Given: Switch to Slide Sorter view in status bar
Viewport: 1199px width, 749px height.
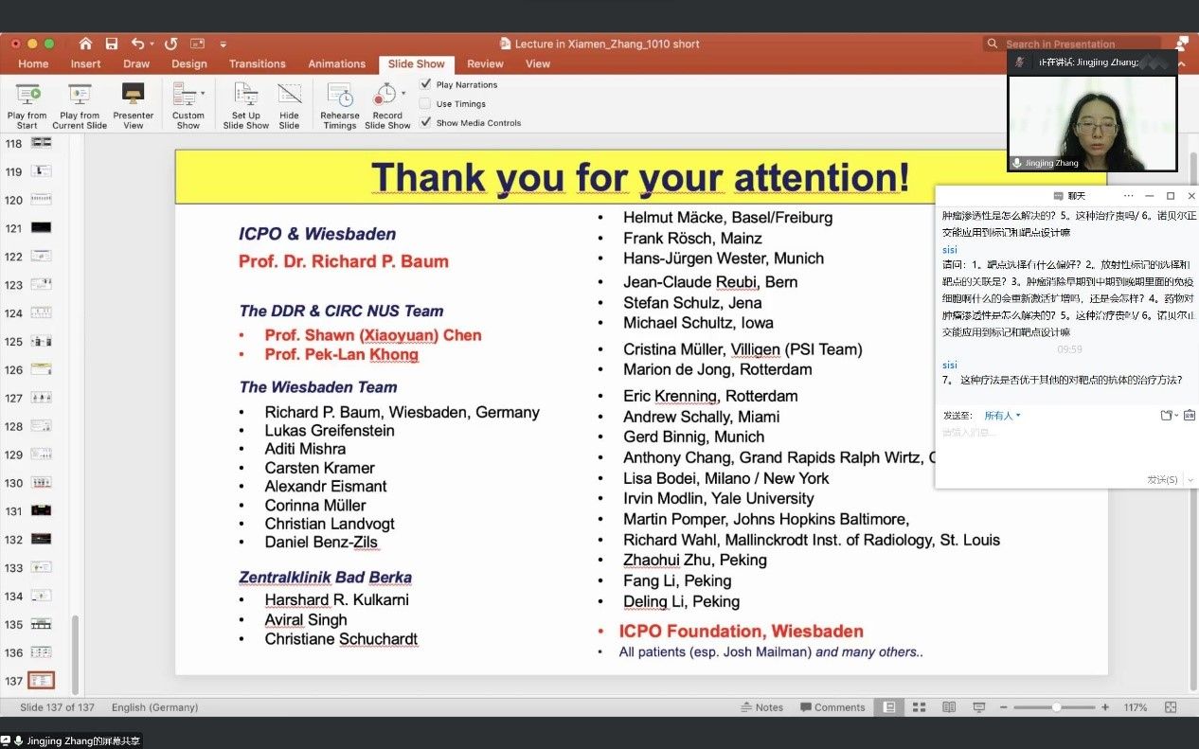Looking at the screenshot, I should coord(919,707).
